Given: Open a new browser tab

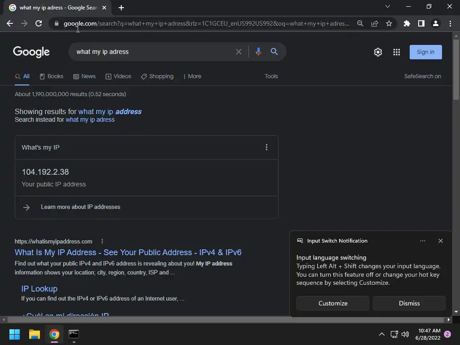Looking at the screenshot, I should (121, 8).
